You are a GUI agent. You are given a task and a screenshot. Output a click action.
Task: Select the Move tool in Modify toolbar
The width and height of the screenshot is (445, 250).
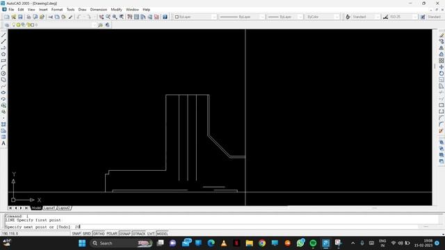pyautogui.click(x=442, y=67)
